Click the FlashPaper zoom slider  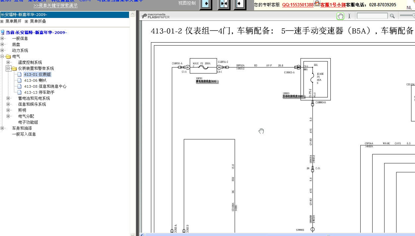point(407,16)
